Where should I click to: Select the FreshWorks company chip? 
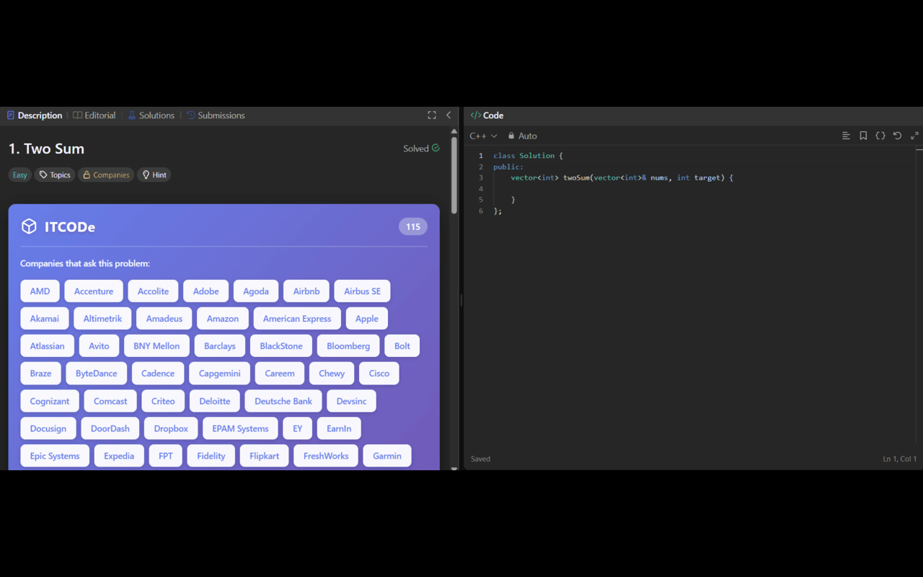tap(326, 456)
